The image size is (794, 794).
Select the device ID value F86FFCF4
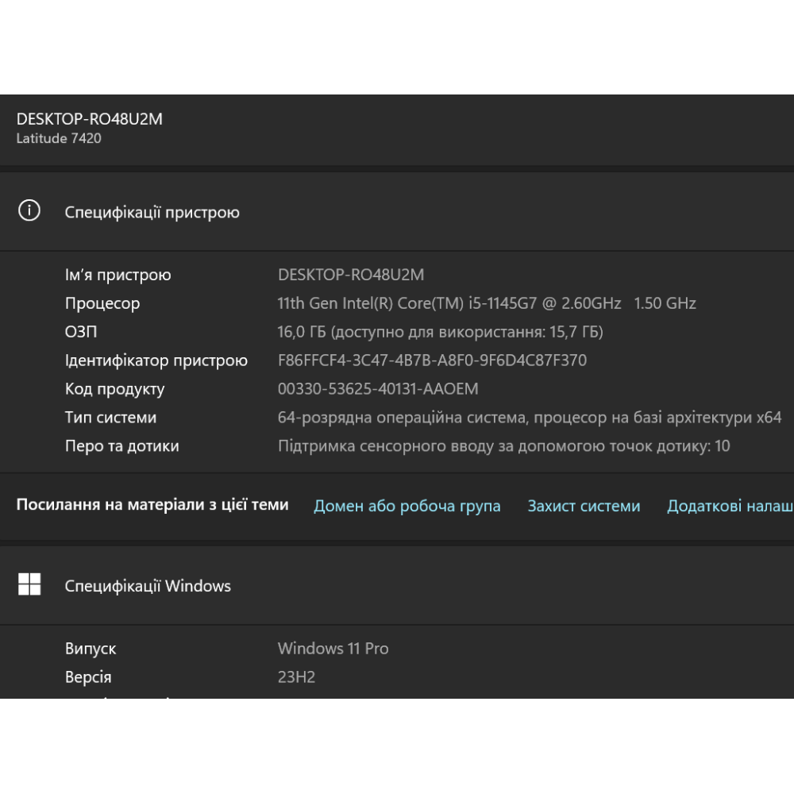432,360
